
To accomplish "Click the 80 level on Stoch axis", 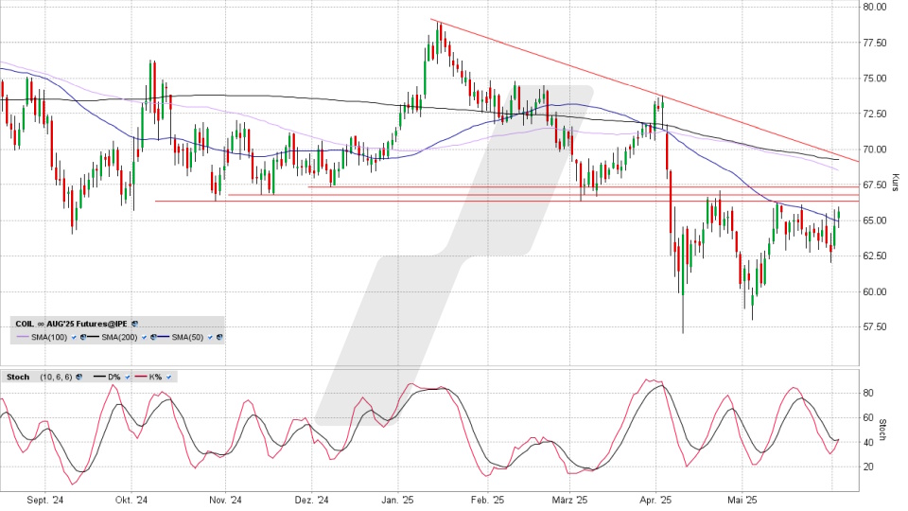I will [868, 394].
